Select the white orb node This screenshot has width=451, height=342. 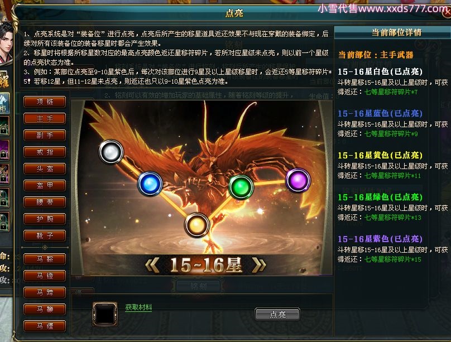point(111,152)
